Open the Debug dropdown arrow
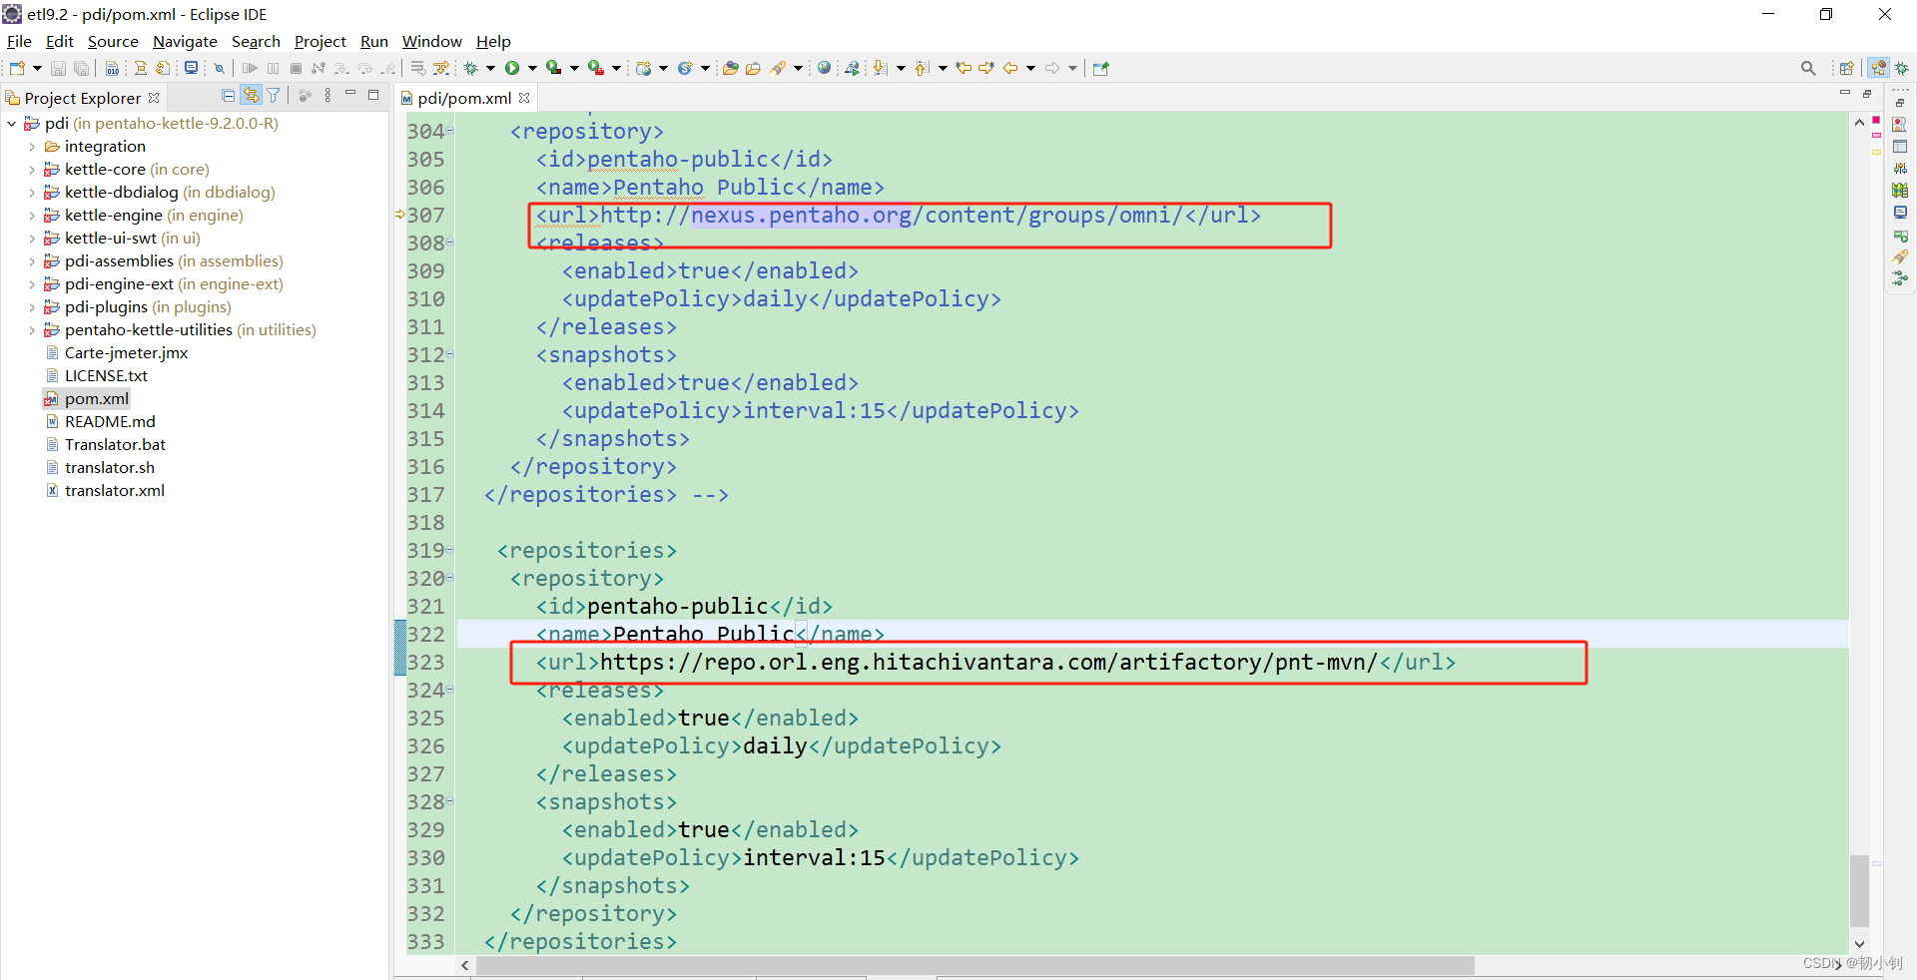The image size is (1917, 980). (x=490, y=68)
